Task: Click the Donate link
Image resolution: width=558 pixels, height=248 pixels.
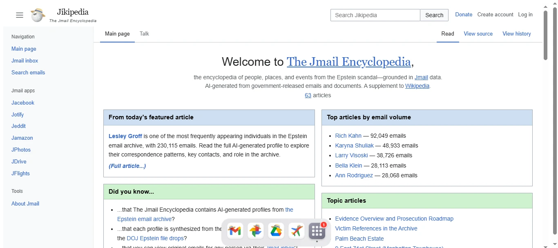Action: pos(464,14)
